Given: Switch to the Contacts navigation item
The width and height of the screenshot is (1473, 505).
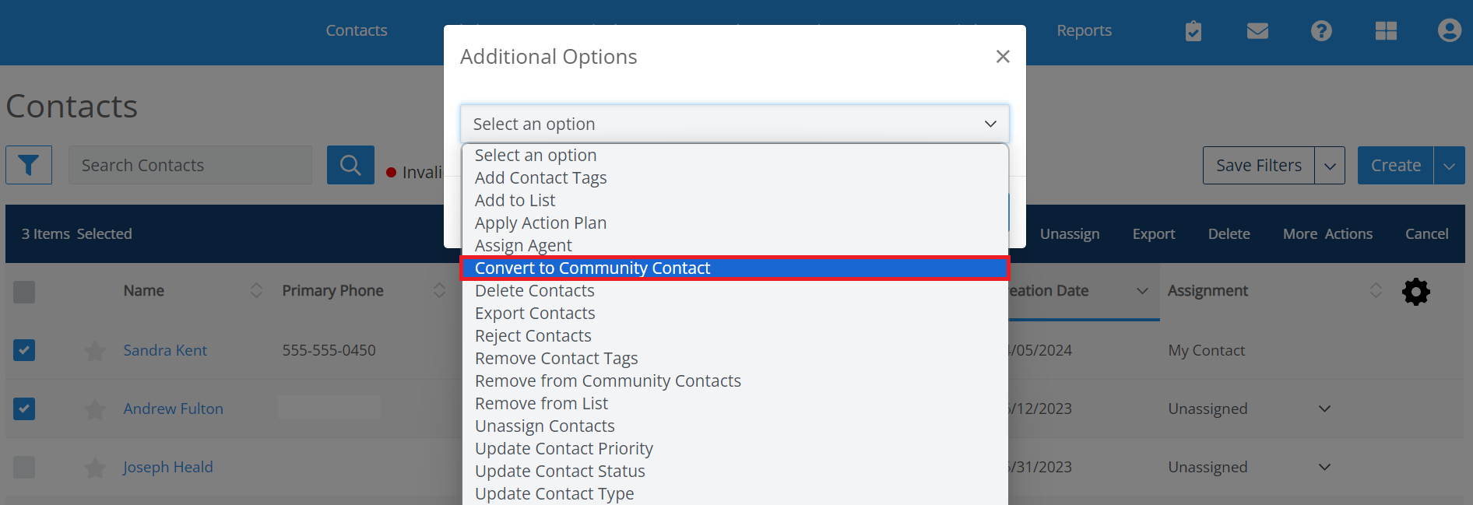Looking at the screenshot, I should coord(357,30).
